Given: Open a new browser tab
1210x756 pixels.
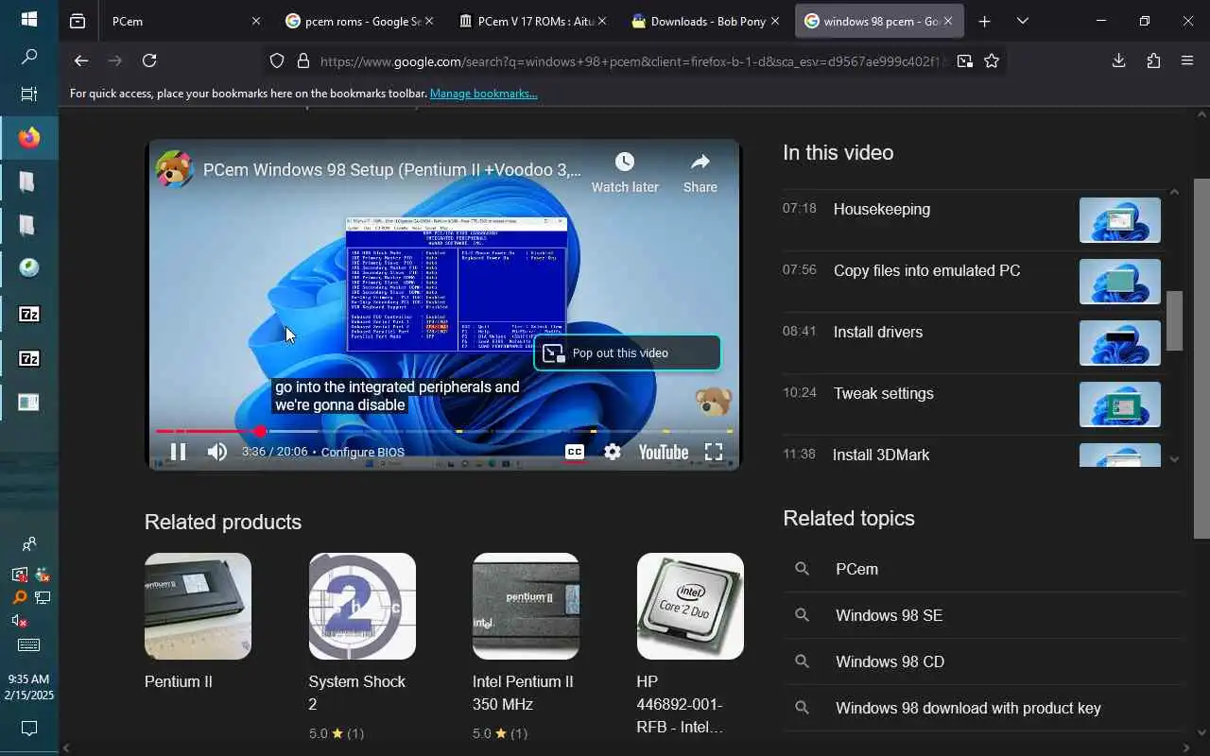Looking at the screenshot, I should pyautogui.click(x=984, y=21).
